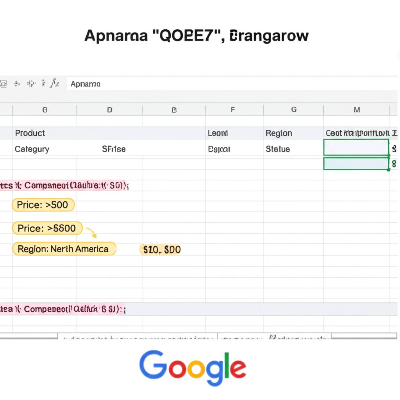Click the upper pink formula text containing Campaneot
Viewport: 400px width, 400px height.
tap(64, 186)
